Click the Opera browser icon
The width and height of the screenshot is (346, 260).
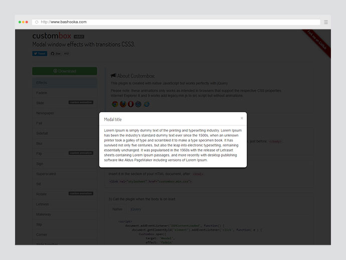(x=131, y=104)
